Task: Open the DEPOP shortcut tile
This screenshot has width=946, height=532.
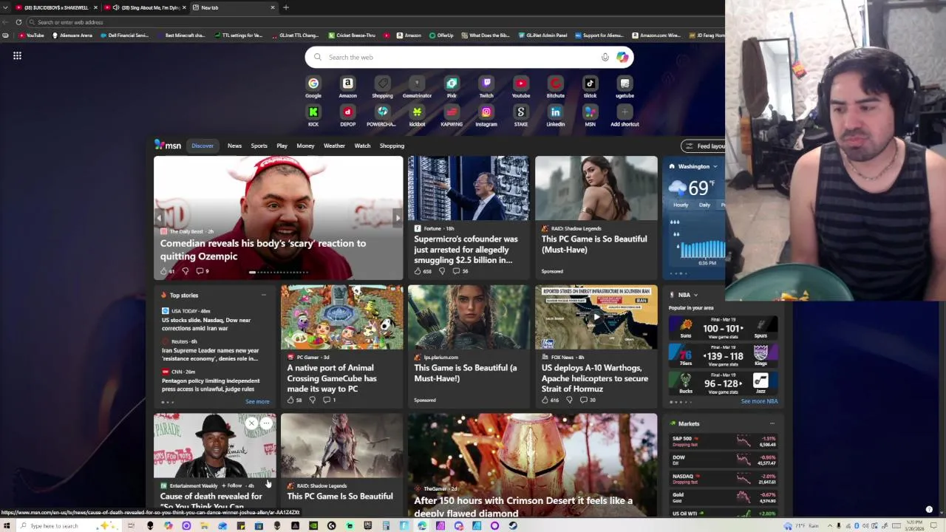Action: click(x=347, y=116)
